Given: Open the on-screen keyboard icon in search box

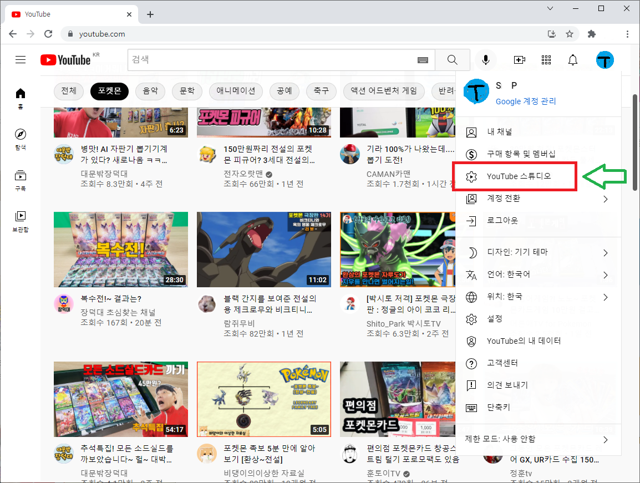Looking at the screenshot, I should (423, 60).
